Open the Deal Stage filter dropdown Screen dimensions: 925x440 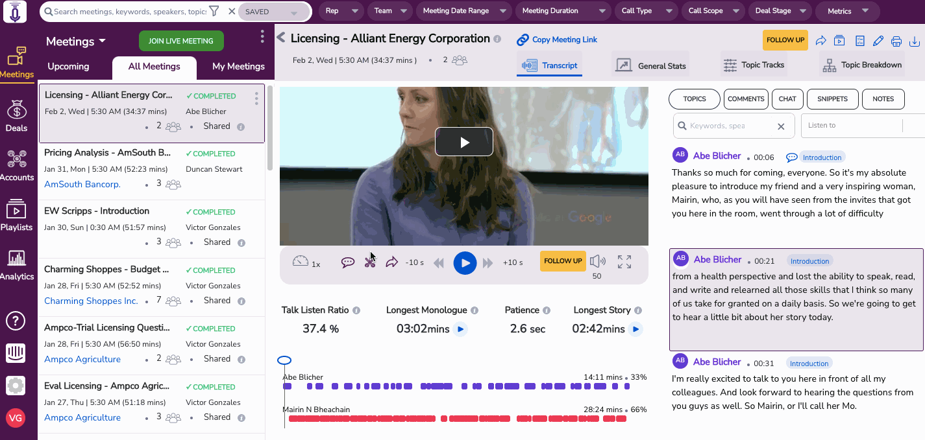click(780, 11)
